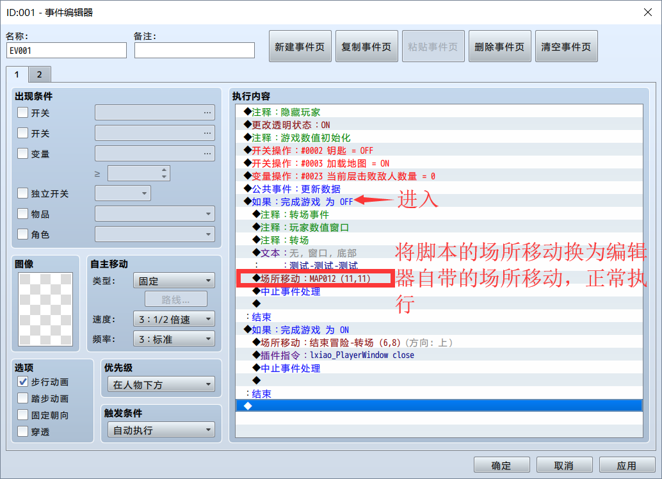
Task: Adjust the variable threshold stepper arrows
Action: pyautogui.click(x=165, y=173)
